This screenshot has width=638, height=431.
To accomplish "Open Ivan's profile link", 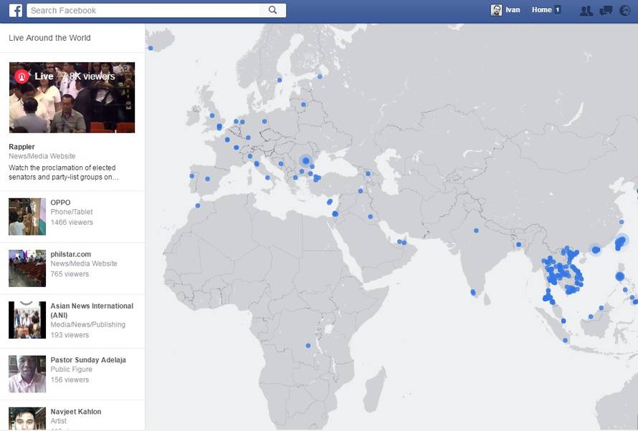I will [x=513, y=10].
